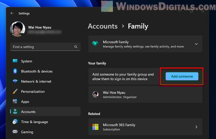The image size is (216, 139).
Task: Open Gaming settings
Action: point(45,132)
